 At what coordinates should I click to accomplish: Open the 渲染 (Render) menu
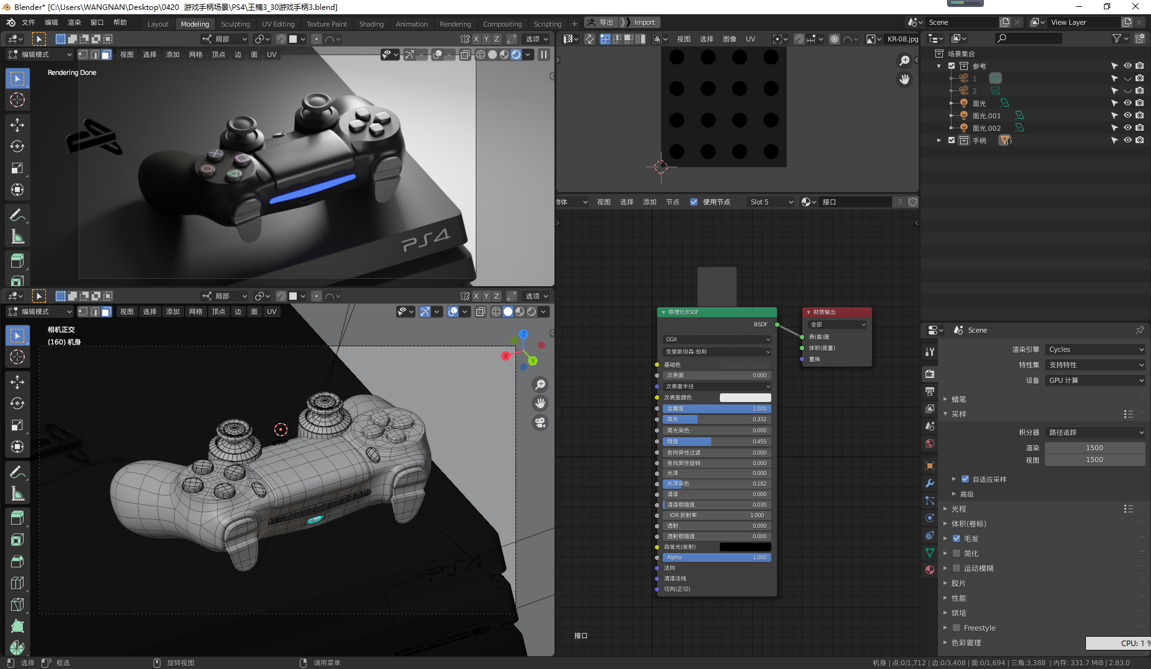[x=74, y=22]
